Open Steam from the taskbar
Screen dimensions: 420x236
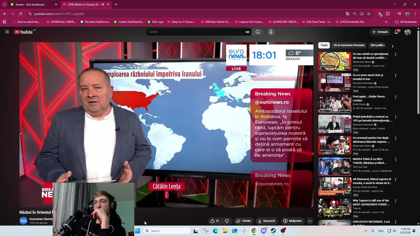(x=273, y=231)
